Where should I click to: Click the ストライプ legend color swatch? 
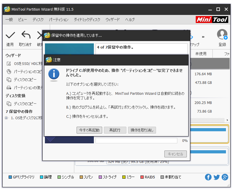pyautogui.click(x=100, y=177)
